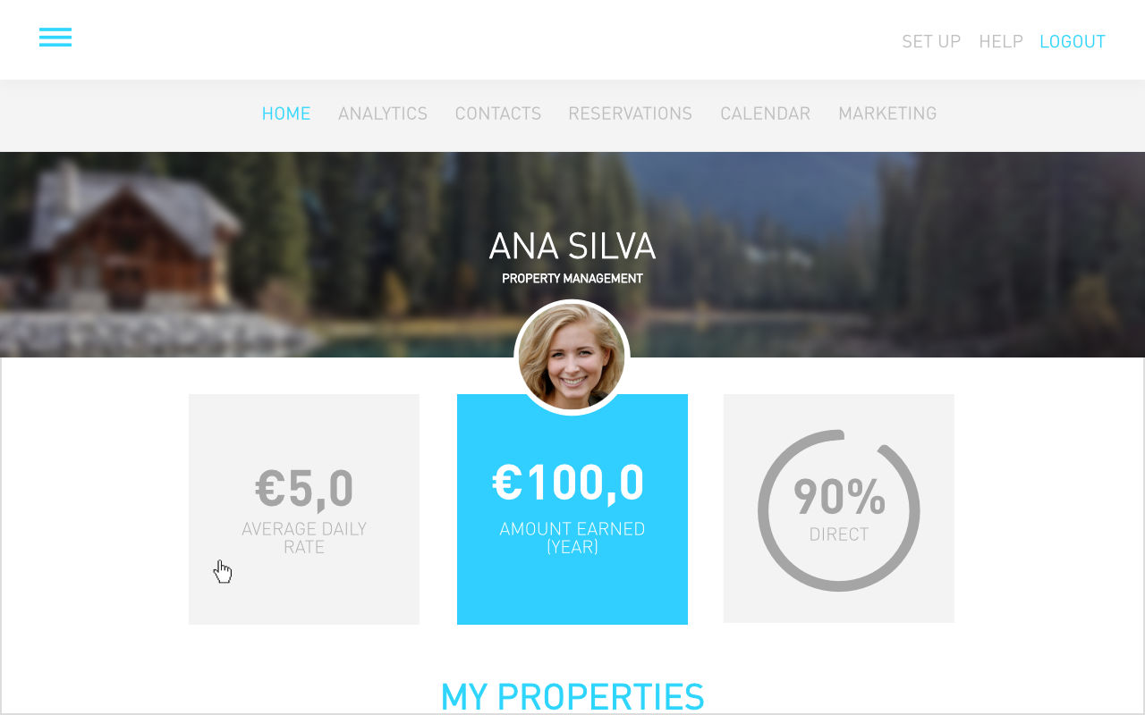The image size is (1145, 715).
Task: Go to the HOME tab
Action: pos(286,114)
